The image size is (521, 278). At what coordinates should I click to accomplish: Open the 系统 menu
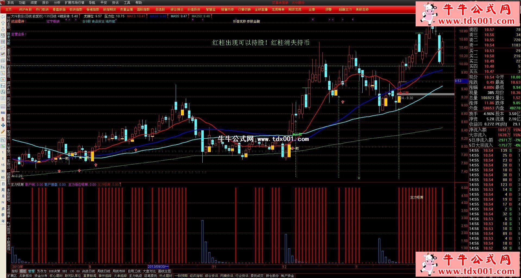tap(11, 2)
